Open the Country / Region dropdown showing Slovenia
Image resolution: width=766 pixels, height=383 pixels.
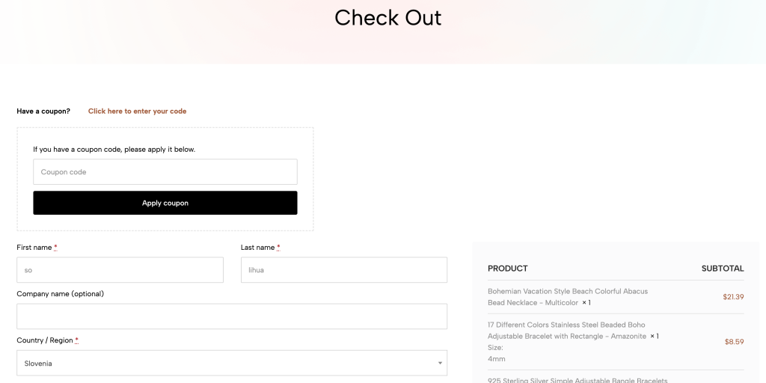click(232, 364)
